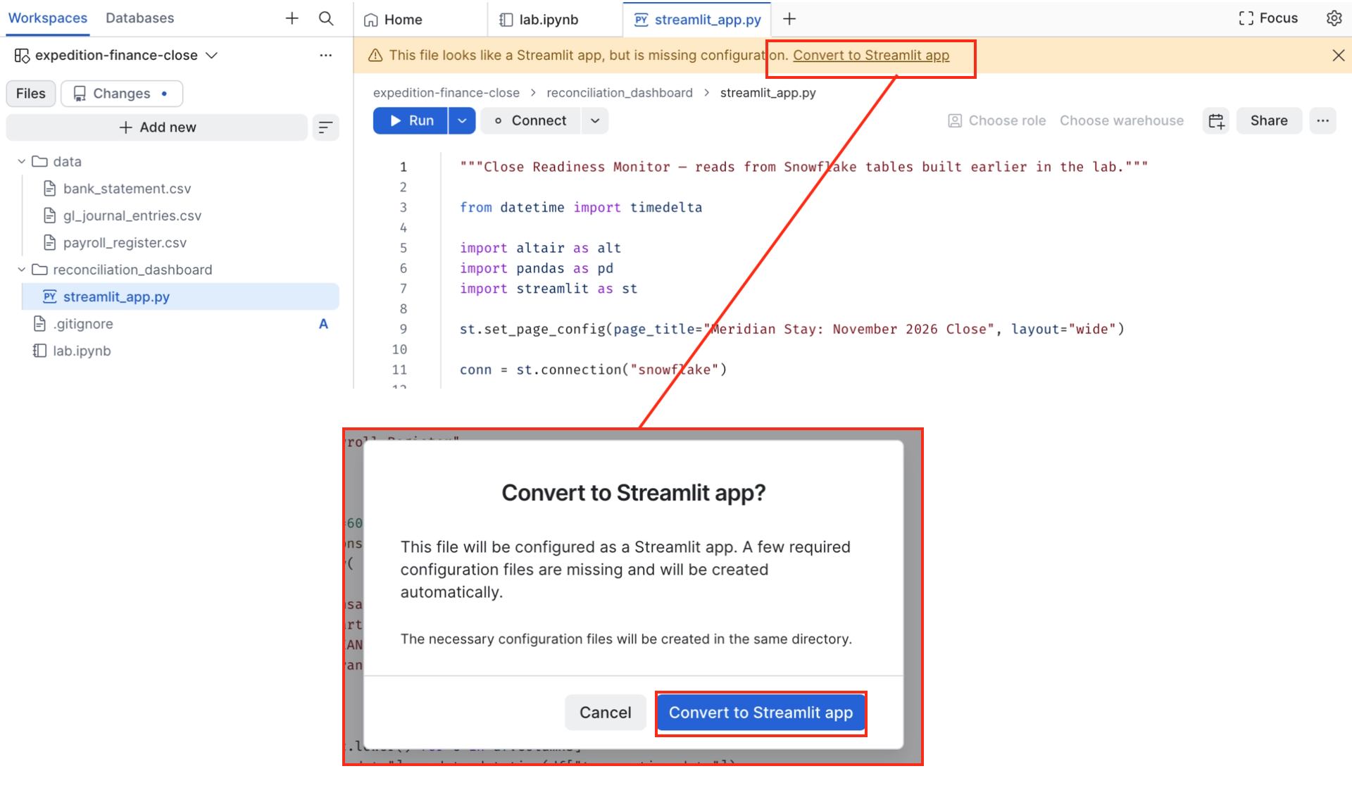Click the Connect button
1352x790 pixels.
(531, 120)
